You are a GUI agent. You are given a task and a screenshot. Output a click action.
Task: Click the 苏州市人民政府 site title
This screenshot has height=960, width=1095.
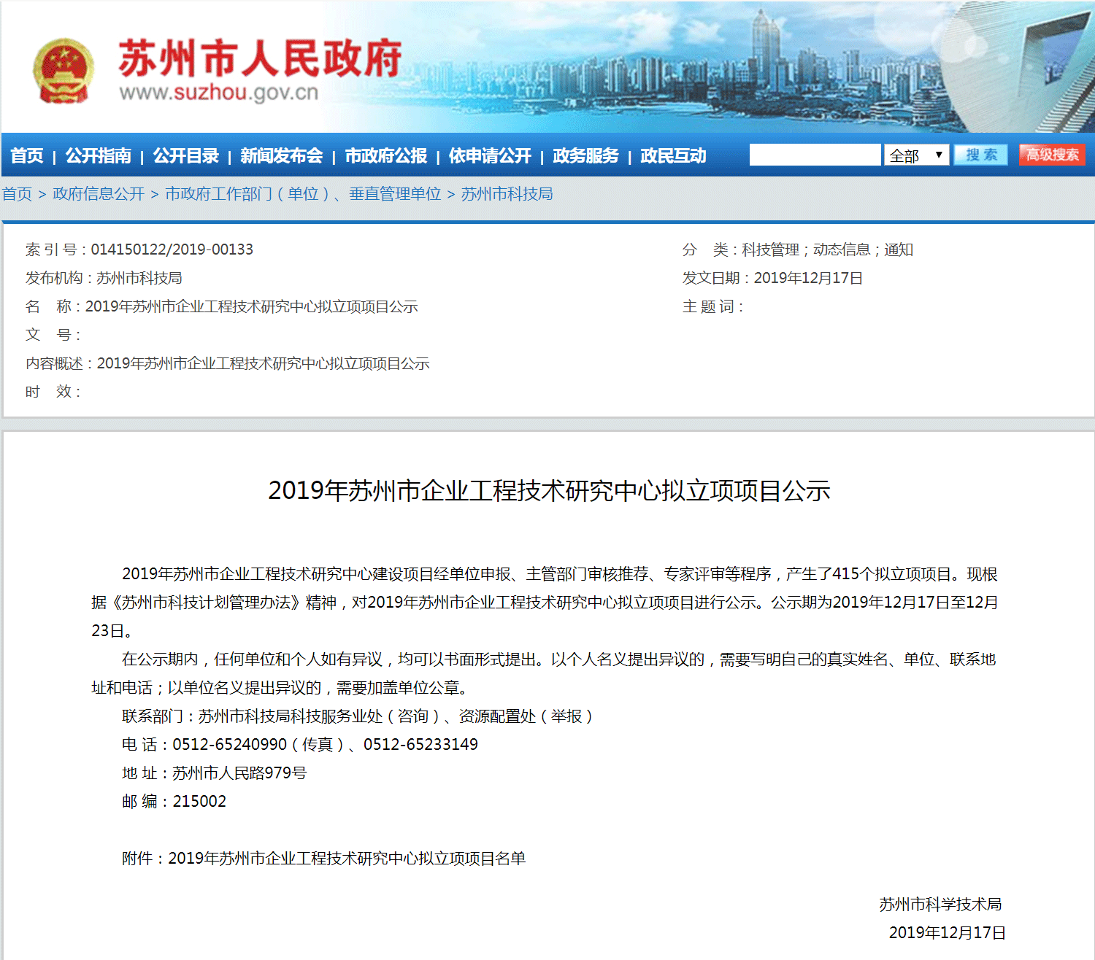click(260, 58)
